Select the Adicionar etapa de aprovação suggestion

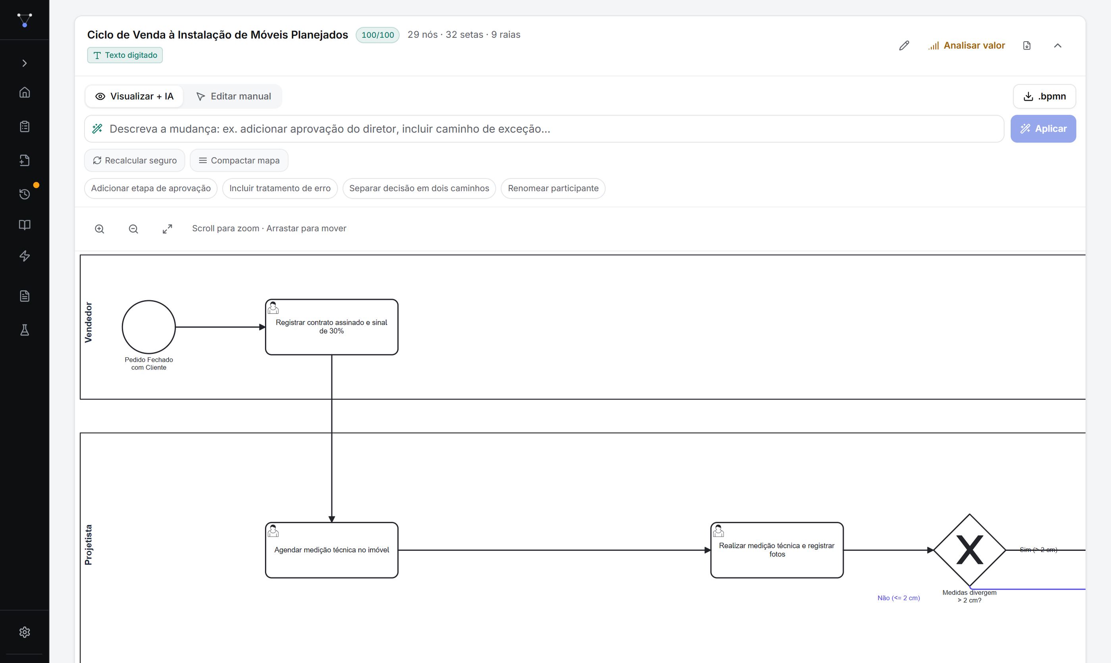(x=151, y=188)
